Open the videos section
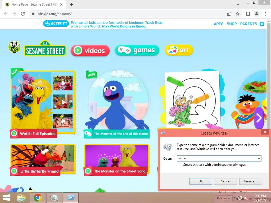 pos(90,50)
